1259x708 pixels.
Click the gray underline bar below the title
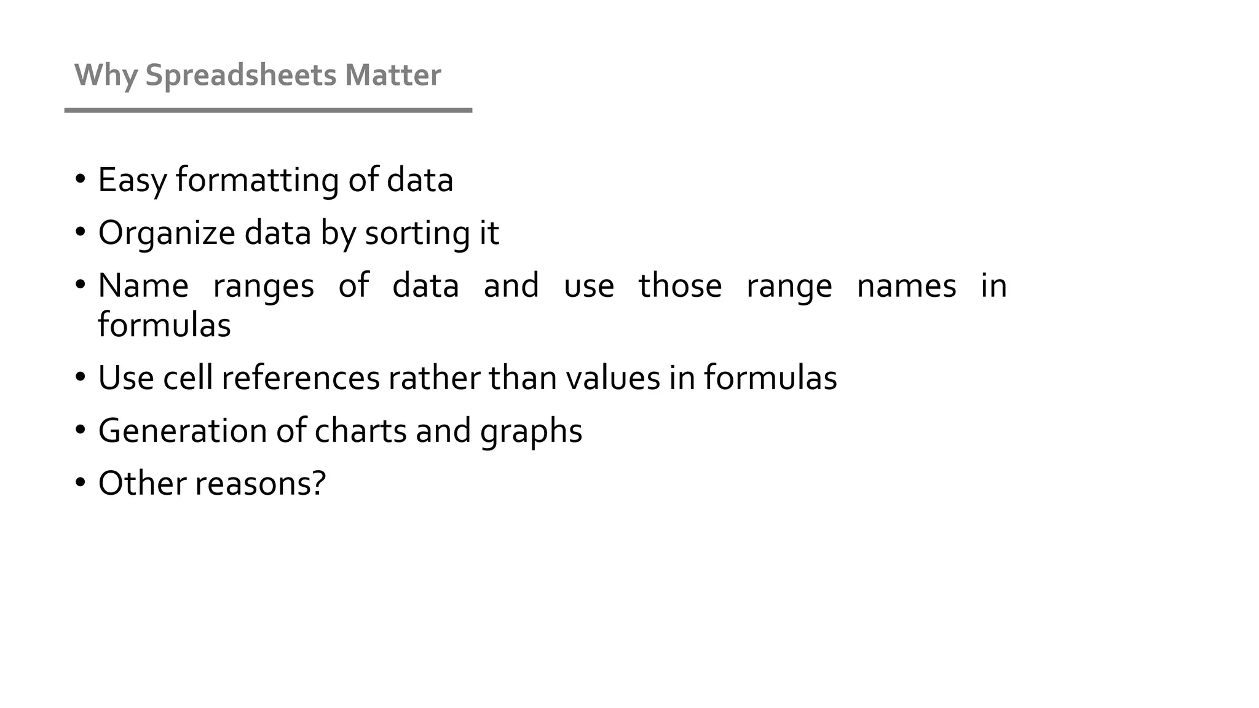point(268,111)
